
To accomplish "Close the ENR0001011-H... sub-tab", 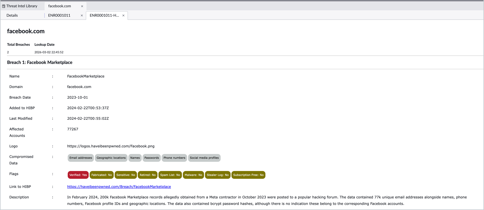I will (123, 16).
